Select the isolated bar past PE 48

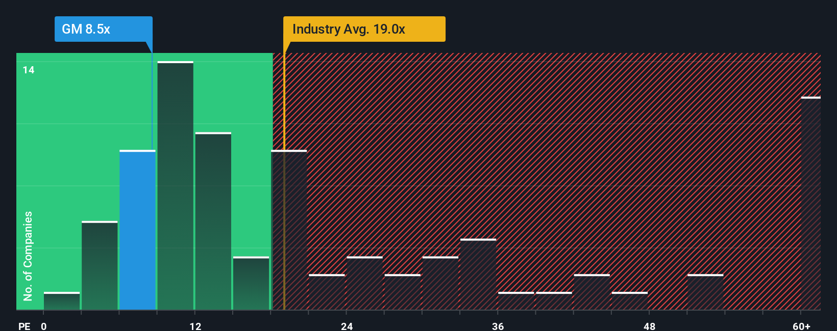[705, 292]
